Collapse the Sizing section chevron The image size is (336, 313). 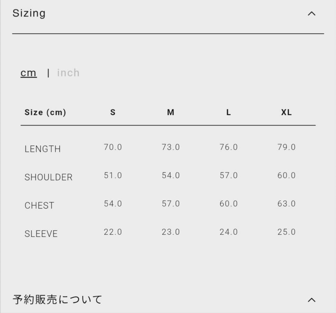(311, 14)
